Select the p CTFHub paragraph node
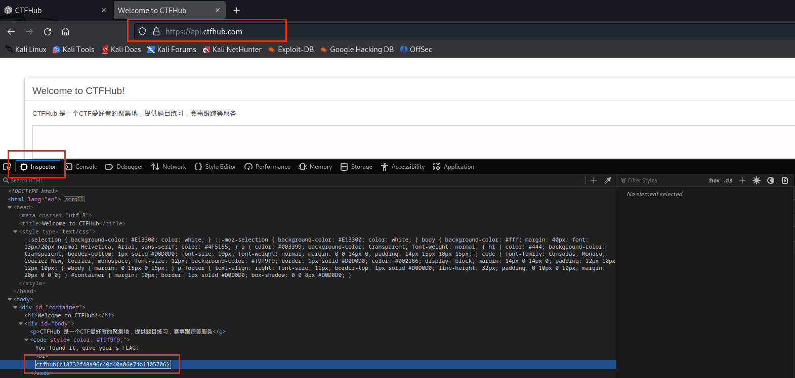Screen dimensions: 795x378 click(x=128, y=332)
